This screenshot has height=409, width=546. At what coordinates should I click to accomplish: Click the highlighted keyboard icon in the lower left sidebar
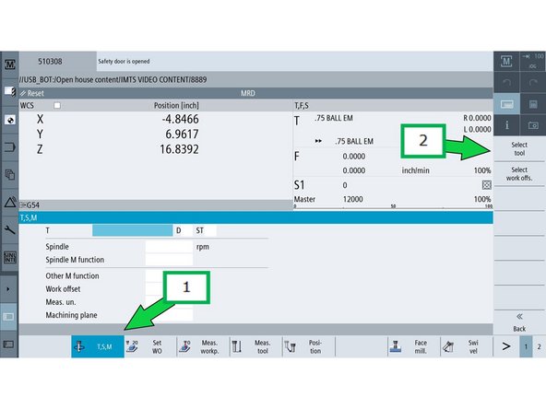coord(8,317)
